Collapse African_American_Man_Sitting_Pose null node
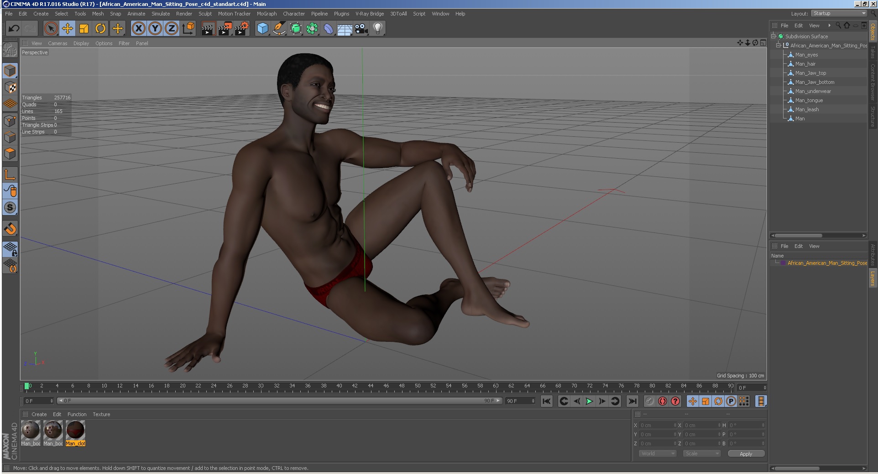Image resolution: width=878 pixels, height=474 pixels. coord(779,45)
